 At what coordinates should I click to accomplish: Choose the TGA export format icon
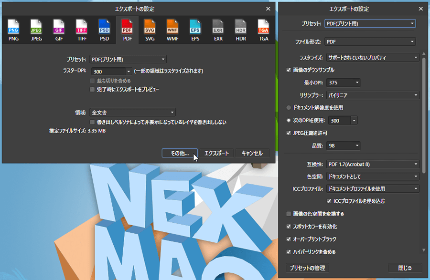pos(264,30)
